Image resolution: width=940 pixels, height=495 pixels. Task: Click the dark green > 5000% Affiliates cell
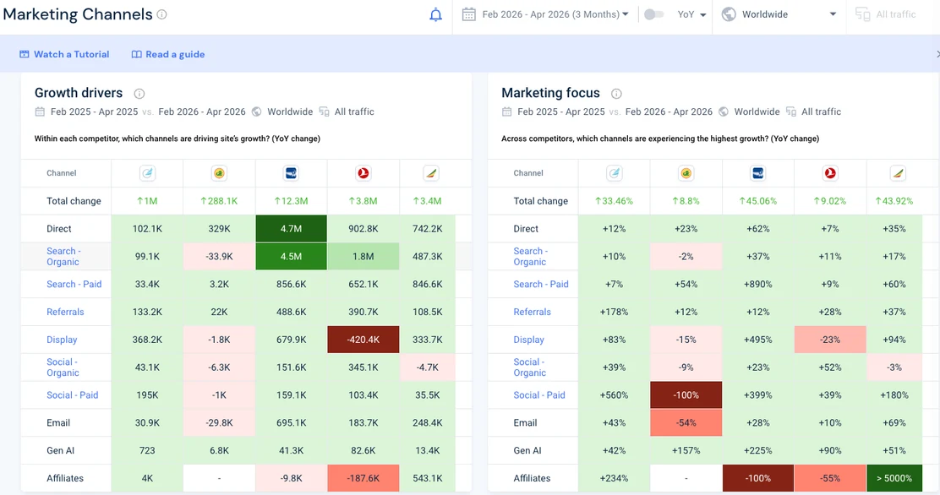tap(894, 478)
